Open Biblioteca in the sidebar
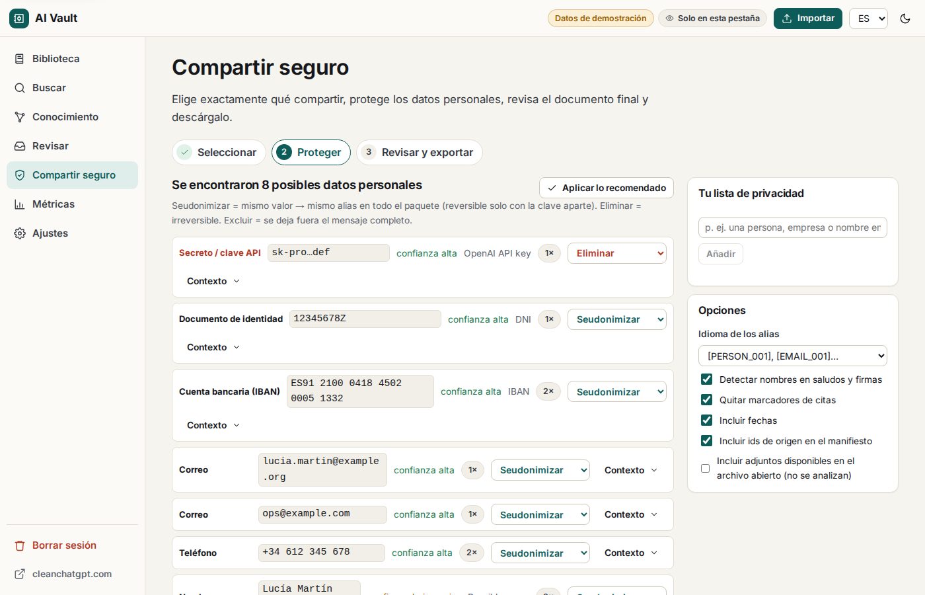This screenshot has height=595, width=925. coord(73,59)
